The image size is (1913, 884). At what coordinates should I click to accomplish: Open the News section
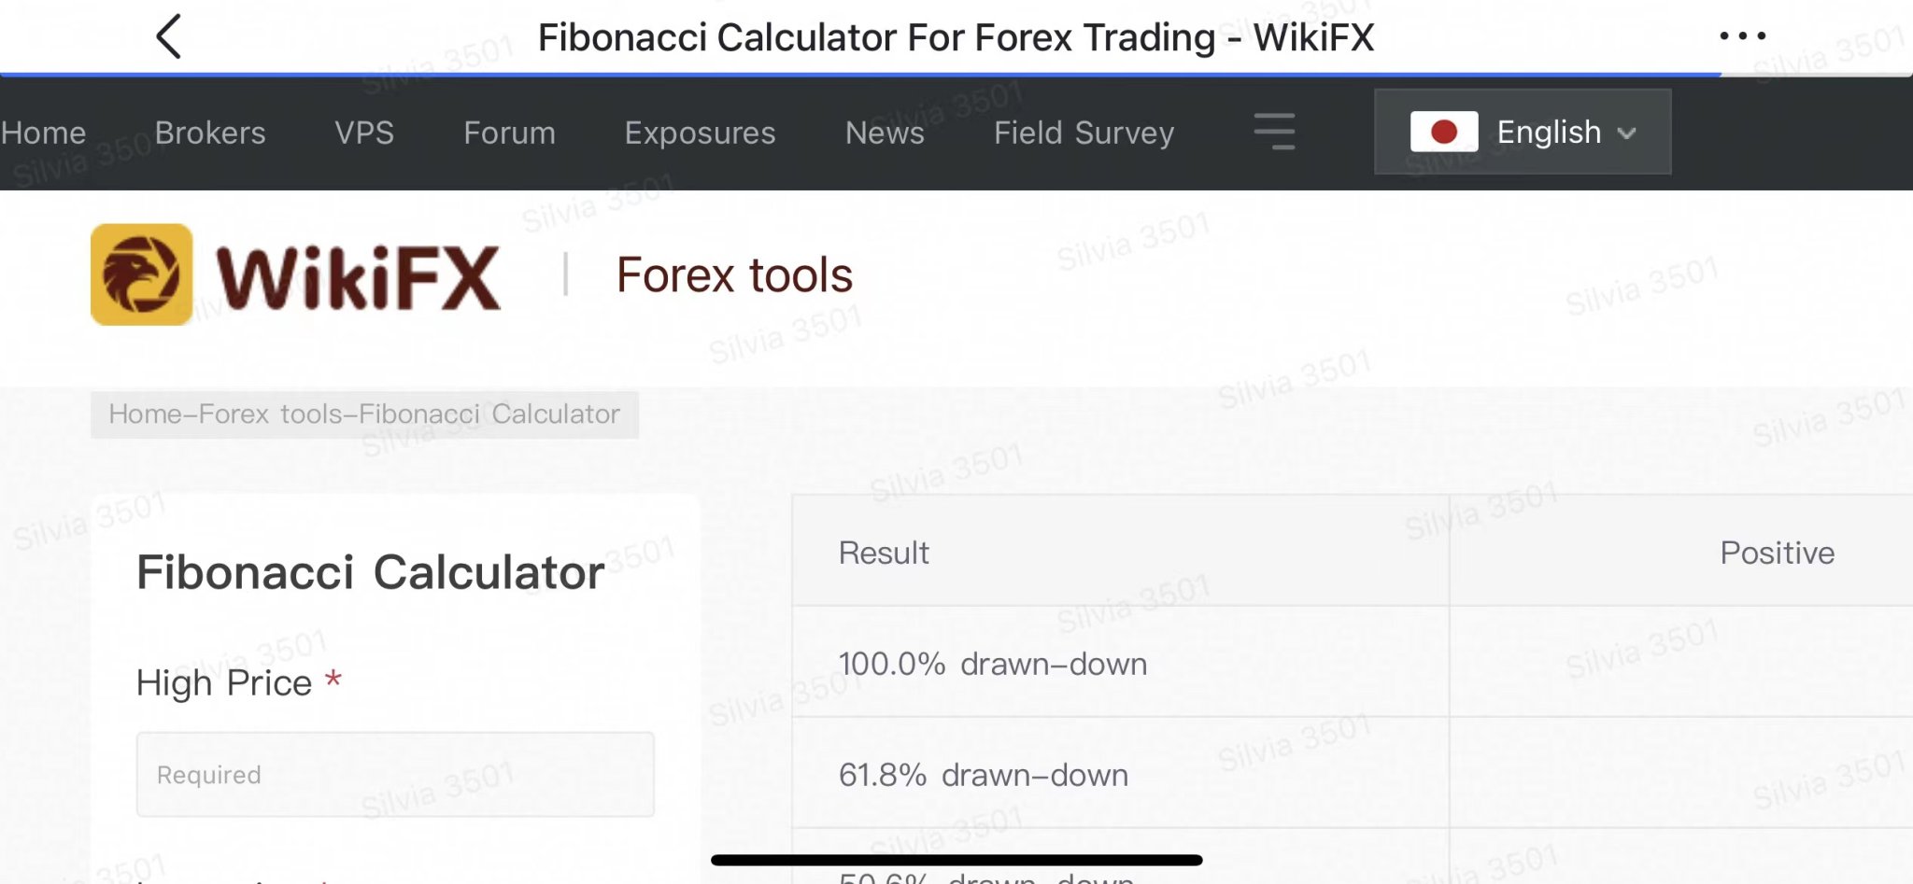coord(885,133)
